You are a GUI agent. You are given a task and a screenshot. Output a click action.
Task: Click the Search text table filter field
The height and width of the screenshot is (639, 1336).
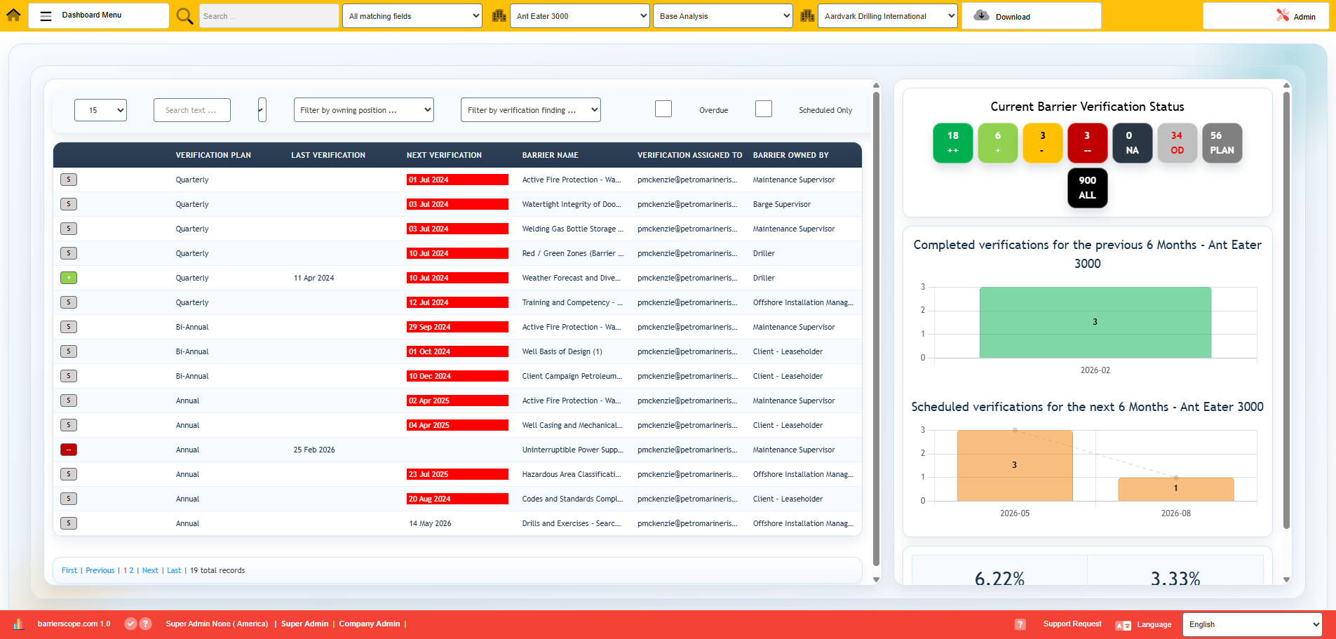[x=192, y=110]
